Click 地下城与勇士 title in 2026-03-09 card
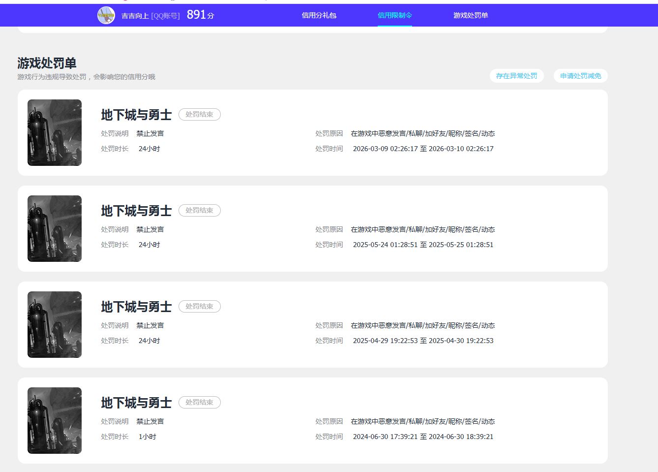 (136, 115)
